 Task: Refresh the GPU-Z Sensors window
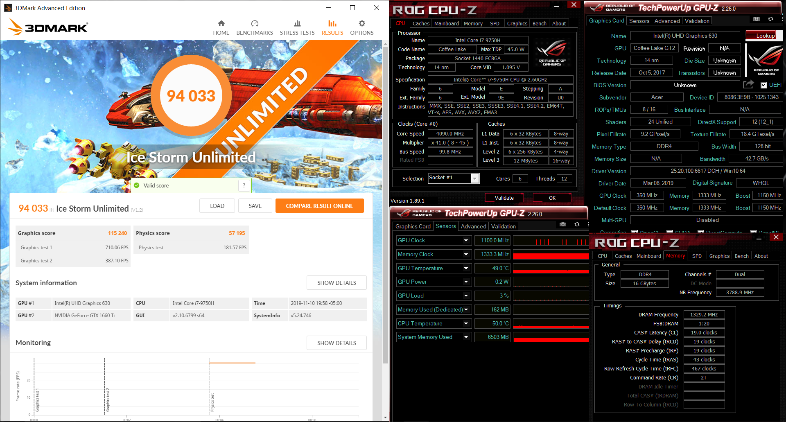tap(577, 224)
